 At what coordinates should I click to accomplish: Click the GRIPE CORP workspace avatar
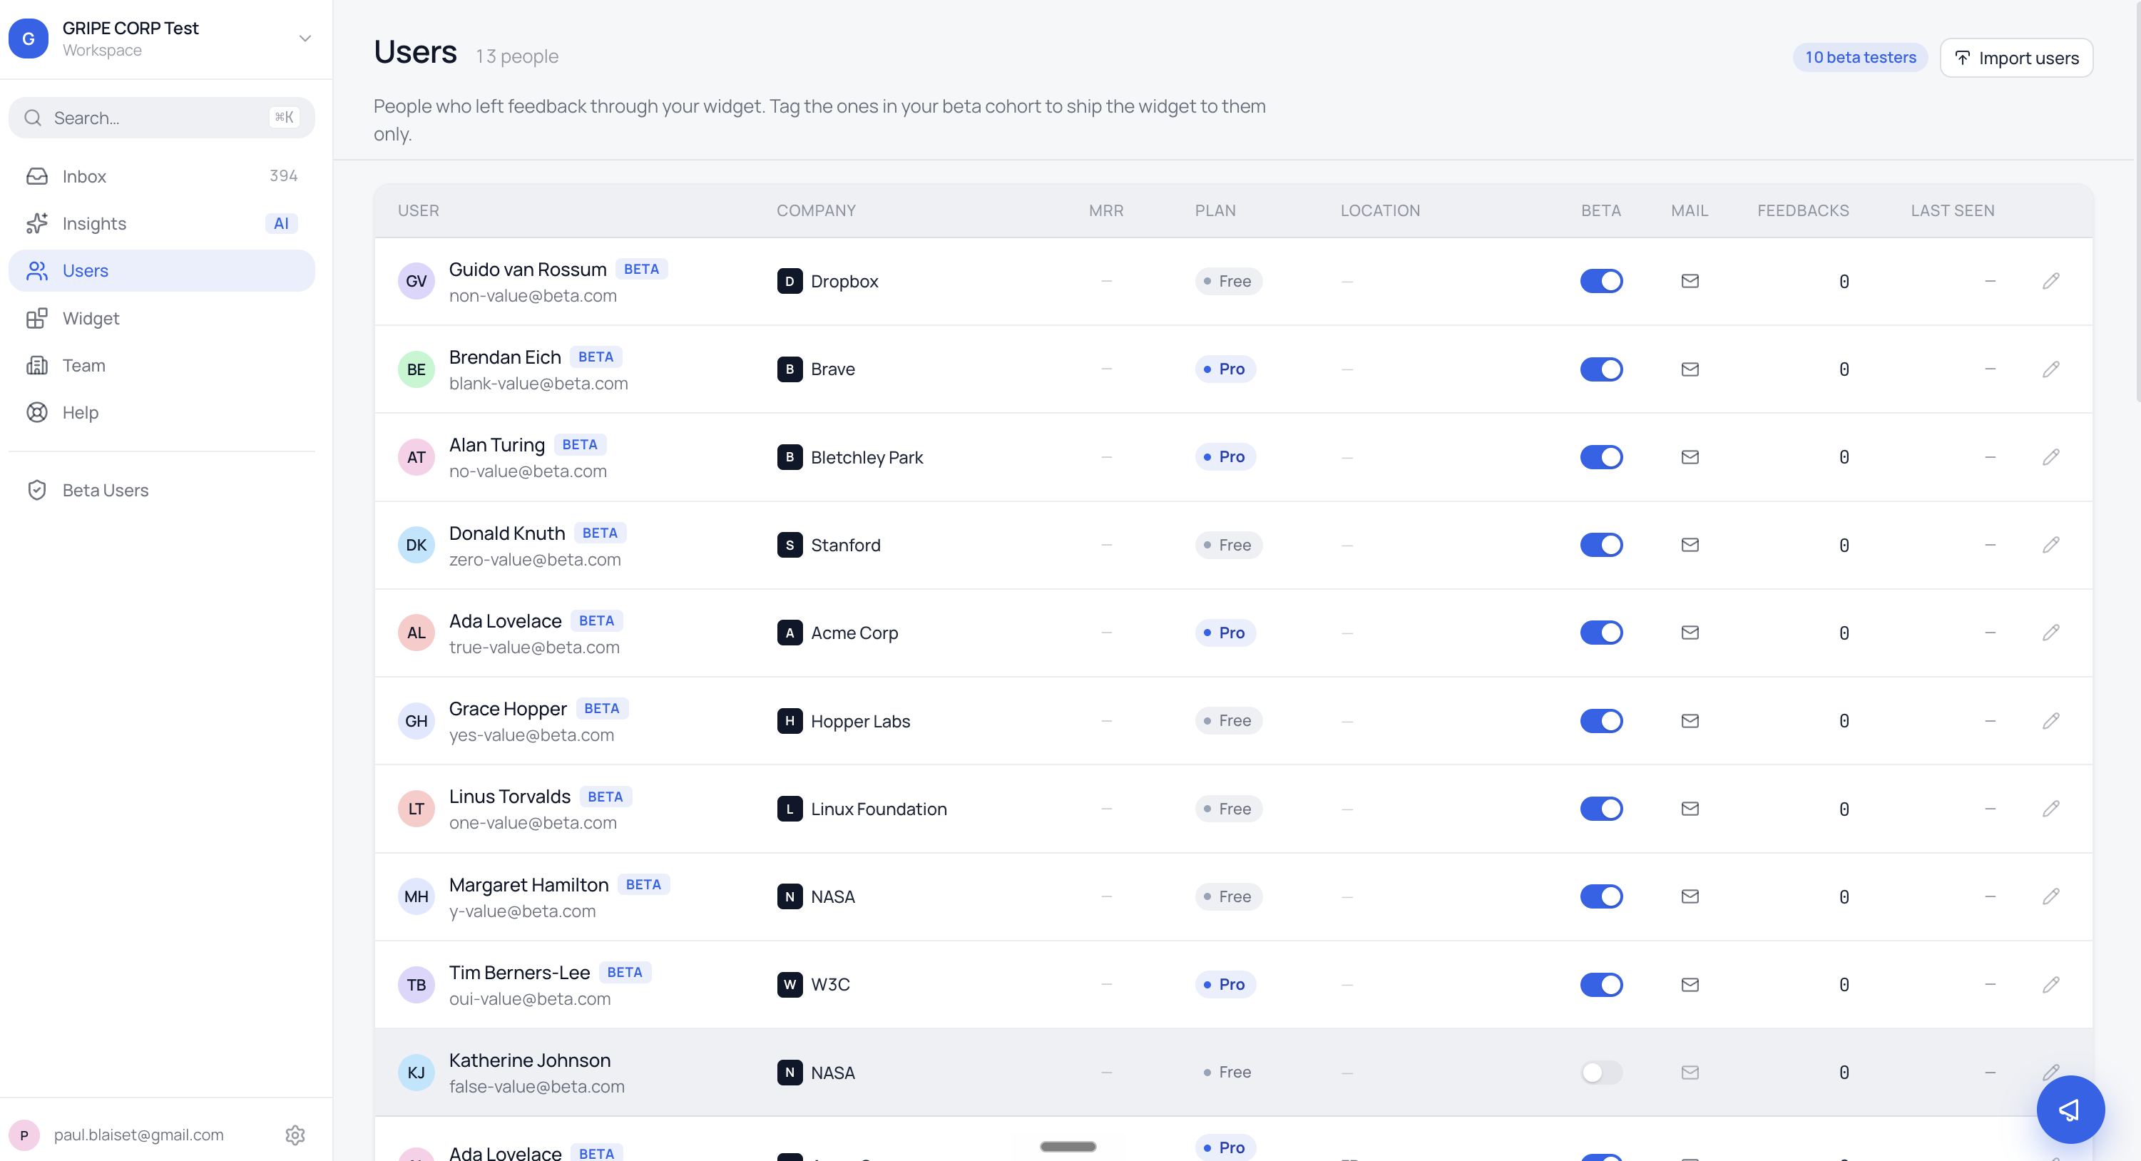click(29, 39)
